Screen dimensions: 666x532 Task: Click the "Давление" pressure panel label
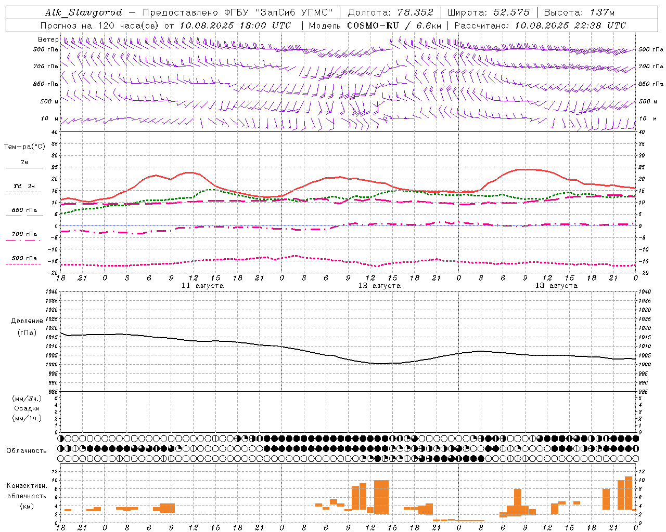point(27,321)
